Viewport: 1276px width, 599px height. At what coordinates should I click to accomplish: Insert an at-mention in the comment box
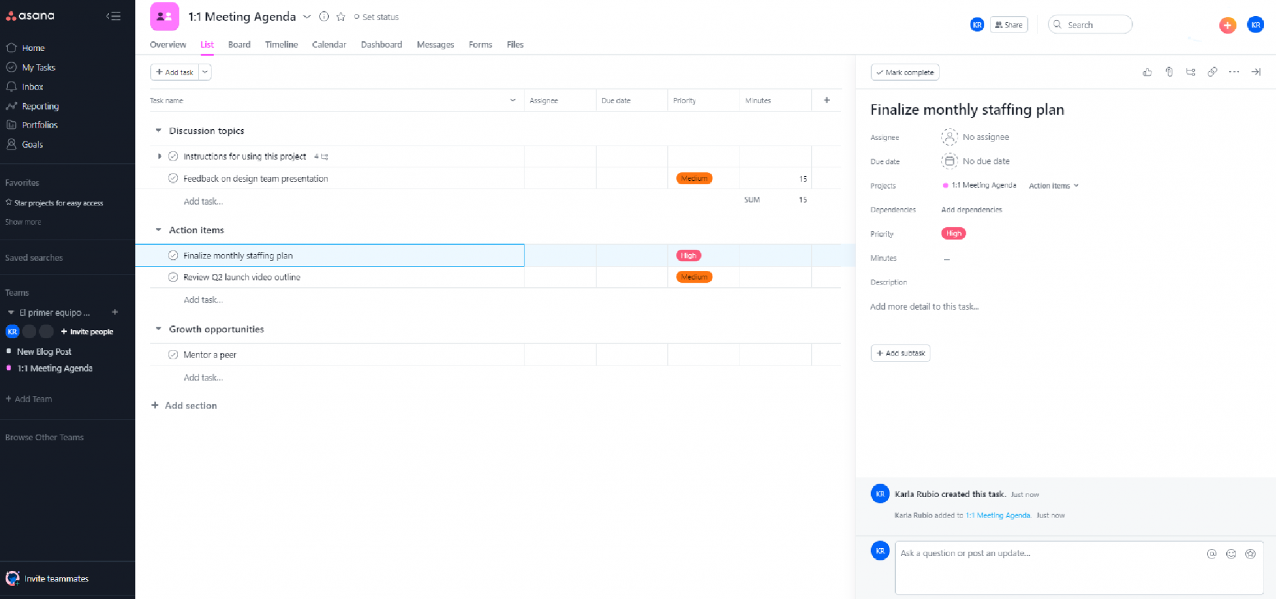(1211, 554)
